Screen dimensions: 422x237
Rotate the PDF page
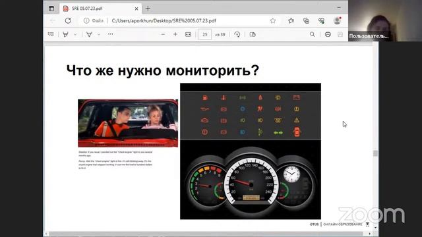point(237,34)
